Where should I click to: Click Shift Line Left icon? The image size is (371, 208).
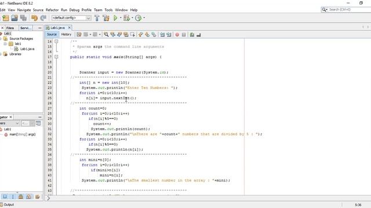click(162, 35)
